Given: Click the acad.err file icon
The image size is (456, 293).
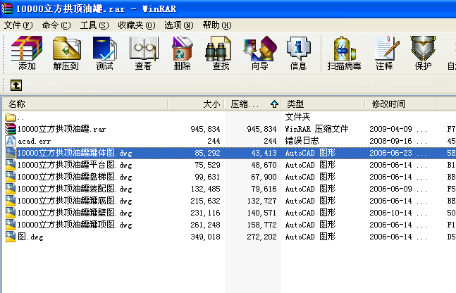Looking at the screenshot, I should [x=11, y=141].
